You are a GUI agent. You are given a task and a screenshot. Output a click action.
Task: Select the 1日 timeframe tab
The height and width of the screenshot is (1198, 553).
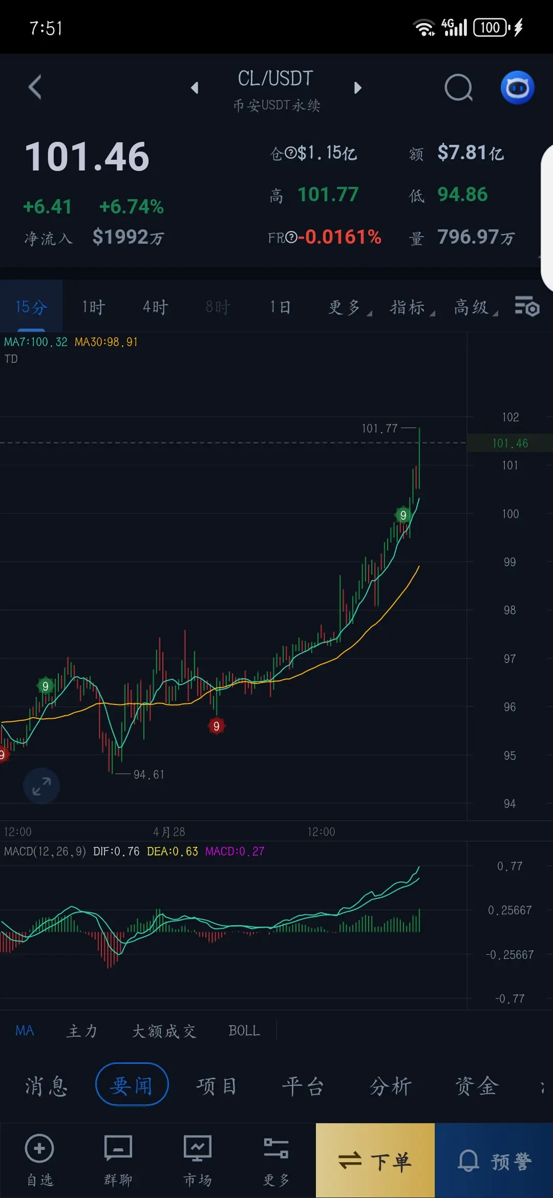pyautogui.click(x=281, y=307)
